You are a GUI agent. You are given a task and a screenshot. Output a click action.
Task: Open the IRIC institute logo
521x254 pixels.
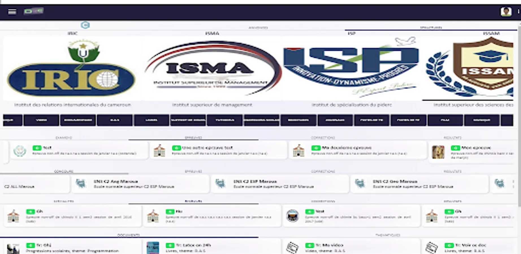click(x=72, y=68)
